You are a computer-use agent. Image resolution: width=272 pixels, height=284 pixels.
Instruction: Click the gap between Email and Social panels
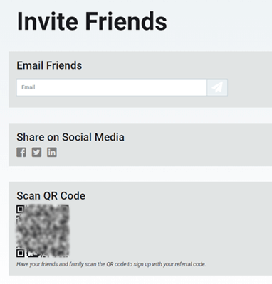140,115
